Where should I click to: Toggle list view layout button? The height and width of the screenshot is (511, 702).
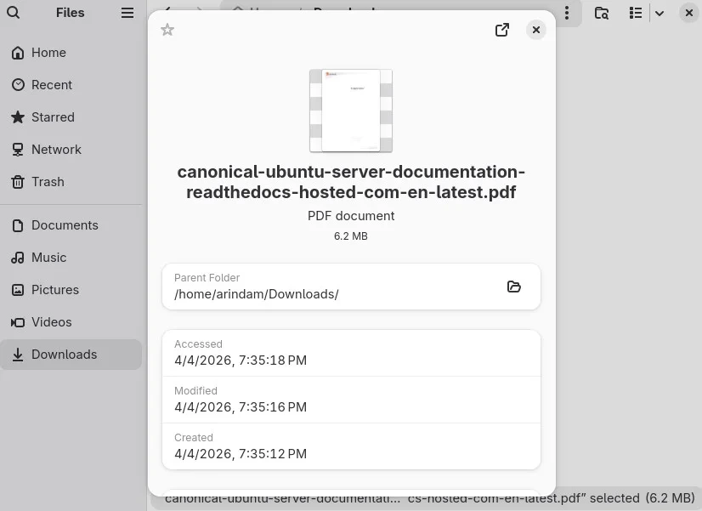[636, 13]
